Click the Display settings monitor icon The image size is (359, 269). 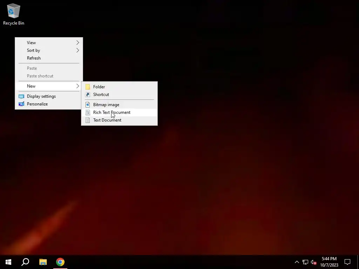coord(21,96)
